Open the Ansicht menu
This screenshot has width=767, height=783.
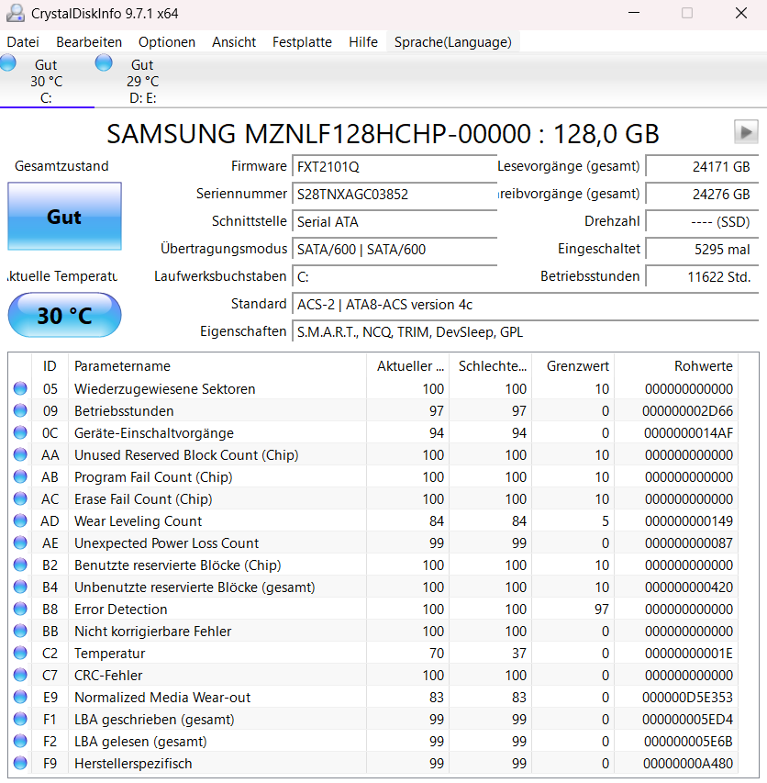pyautogui.click(x=234, y=42)
